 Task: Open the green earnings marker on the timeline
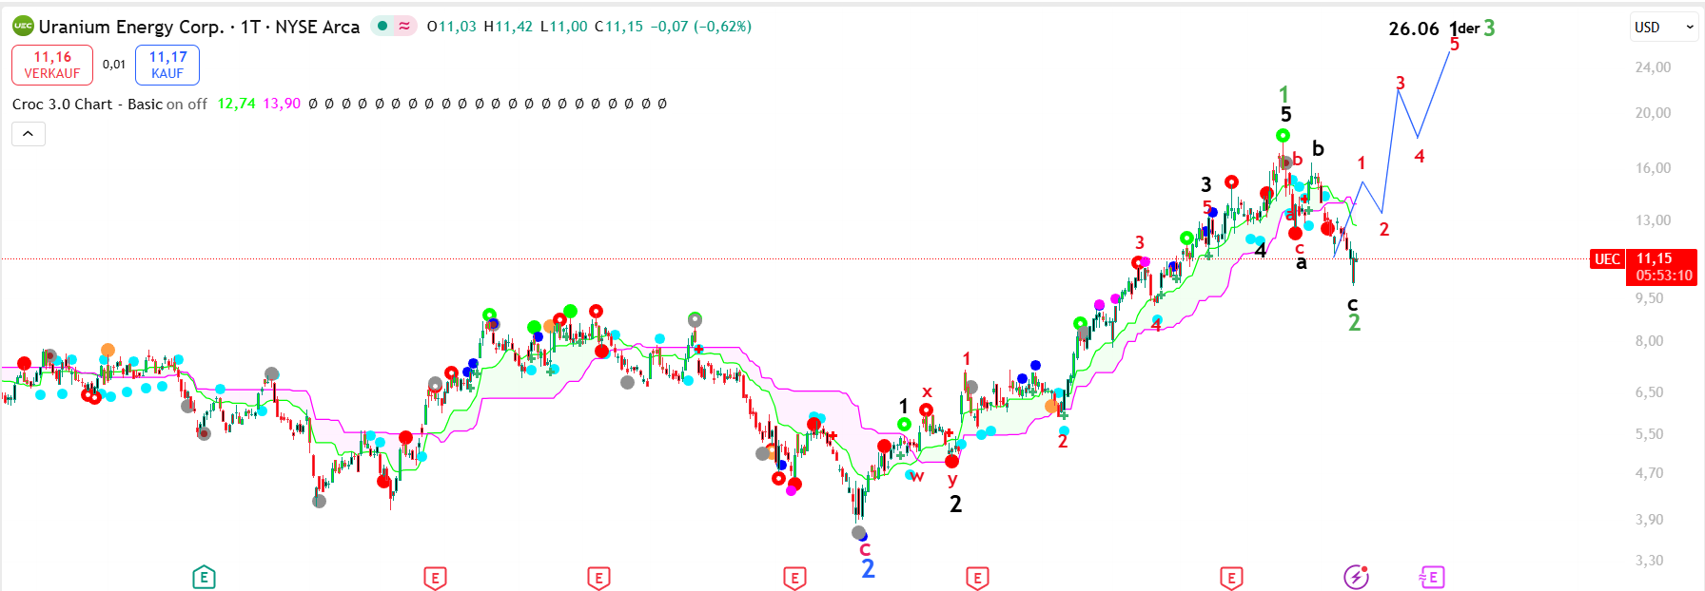[204, 577]
